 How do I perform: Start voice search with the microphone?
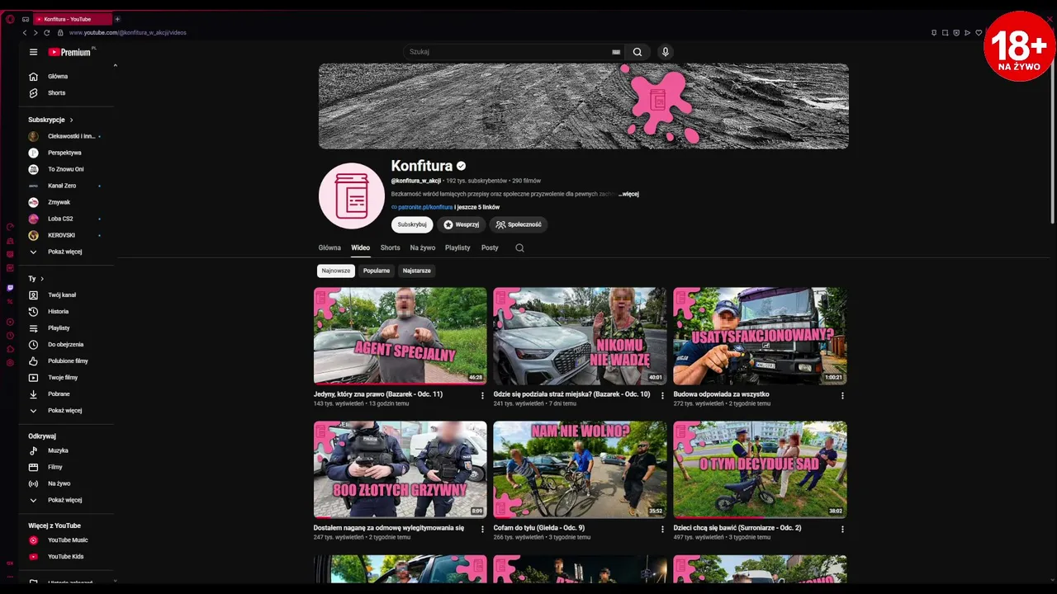point(665,52)
